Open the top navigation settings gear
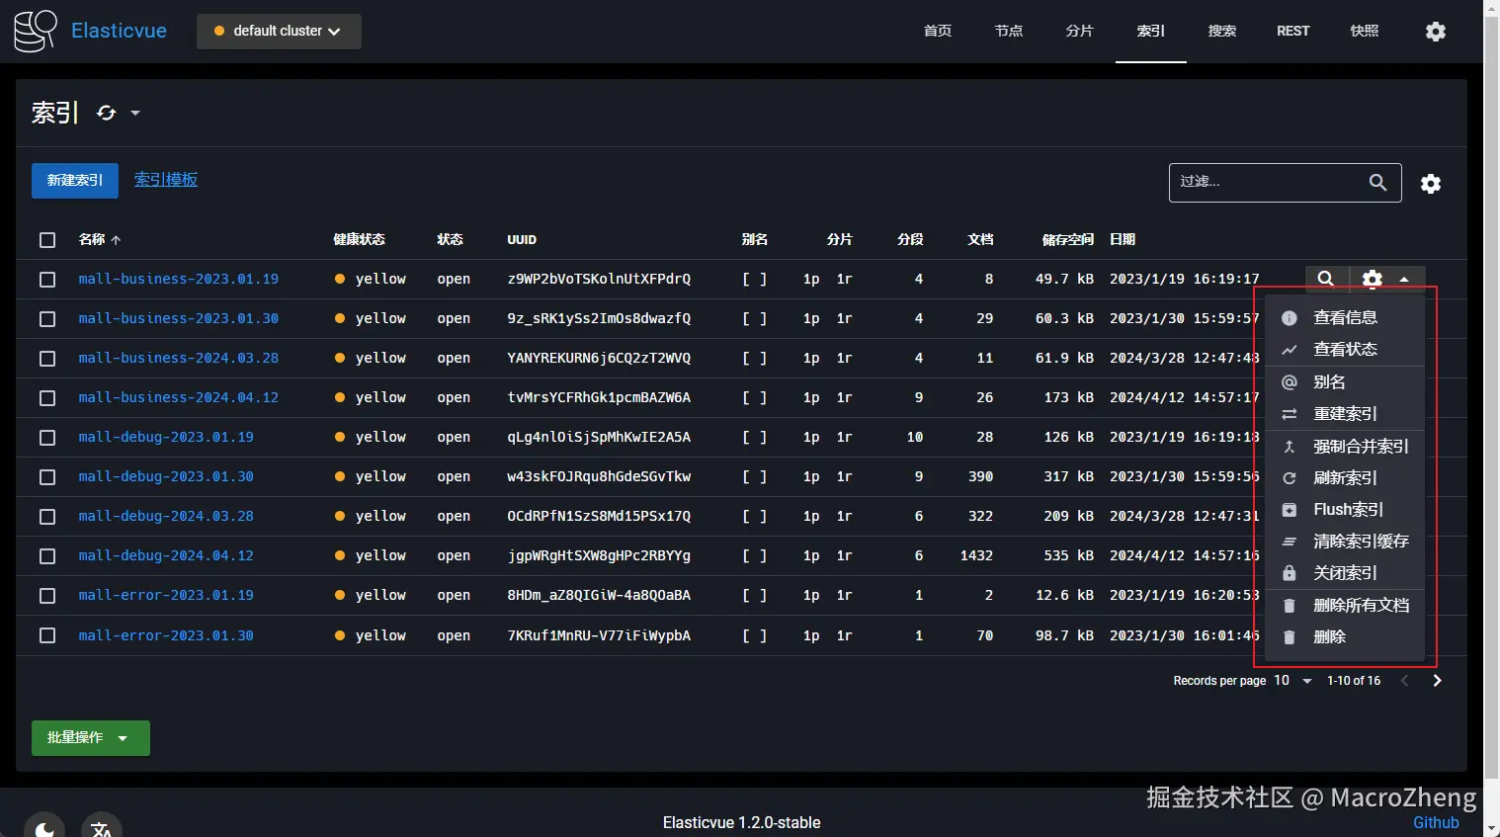1500x837 pixels. tap(1436, 32)
